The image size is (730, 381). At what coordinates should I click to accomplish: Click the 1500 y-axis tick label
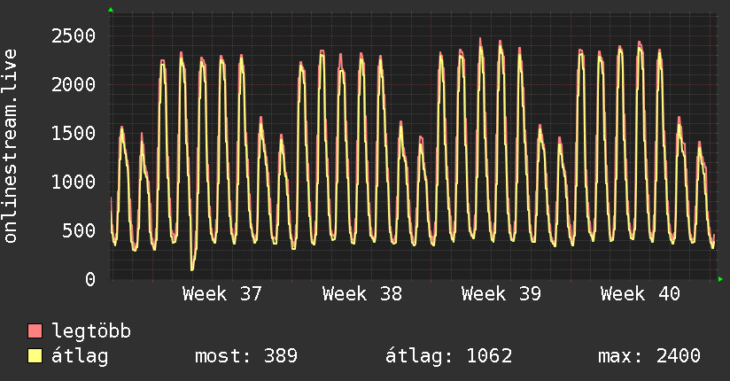coord(74,133)
